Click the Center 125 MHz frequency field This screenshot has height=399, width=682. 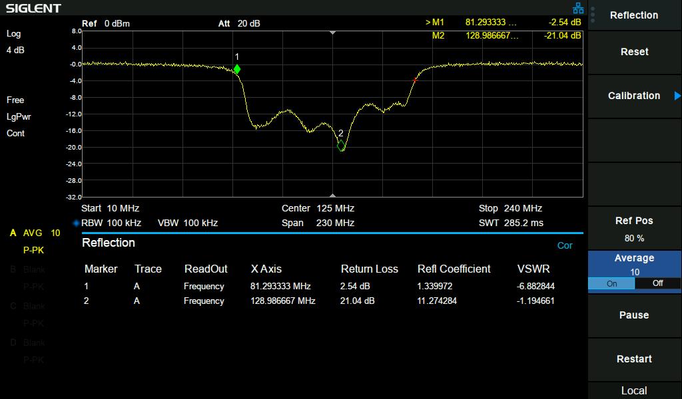coord(318,208)
